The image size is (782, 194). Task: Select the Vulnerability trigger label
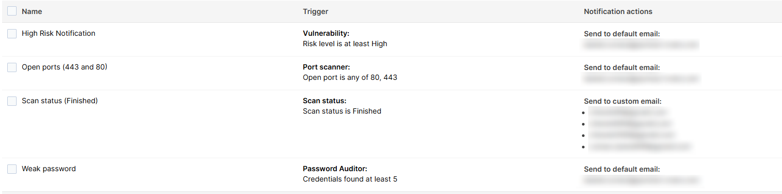pos(326,34)
